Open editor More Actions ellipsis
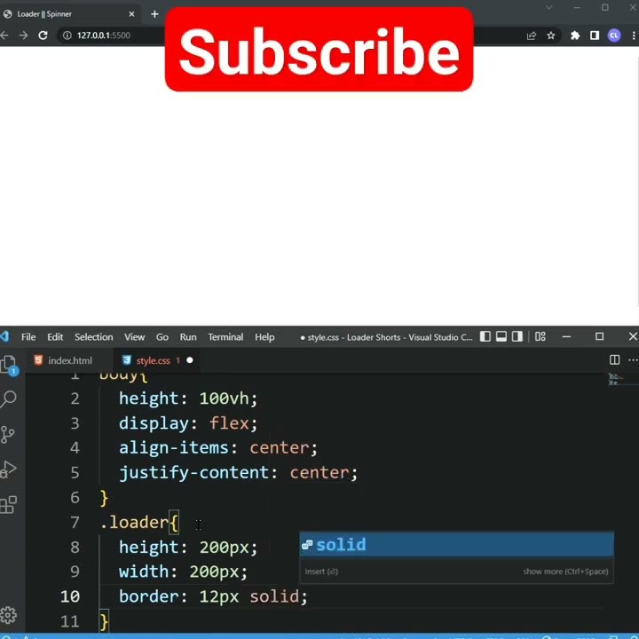 point(633,359)
